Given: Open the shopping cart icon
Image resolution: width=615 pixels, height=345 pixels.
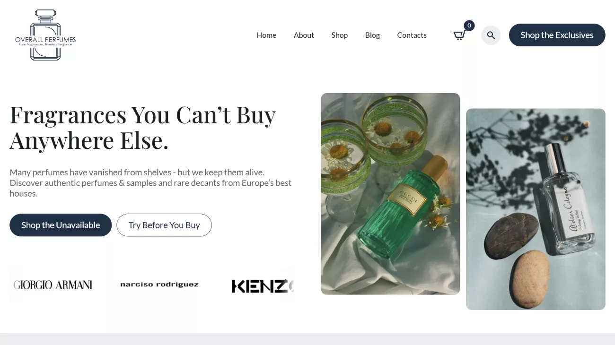Looking at the screenshot, I should pyautogui.click(x=458, y=35).
